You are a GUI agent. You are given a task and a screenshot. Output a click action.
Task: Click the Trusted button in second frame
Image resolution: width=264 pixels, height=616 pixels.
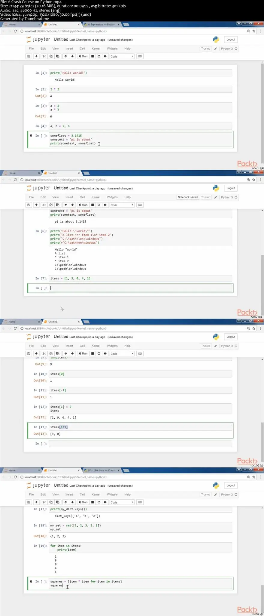[x=206, y=197]
